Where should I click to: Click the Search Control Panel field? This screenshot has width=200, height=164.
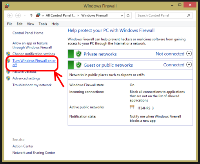pos(164,16)
